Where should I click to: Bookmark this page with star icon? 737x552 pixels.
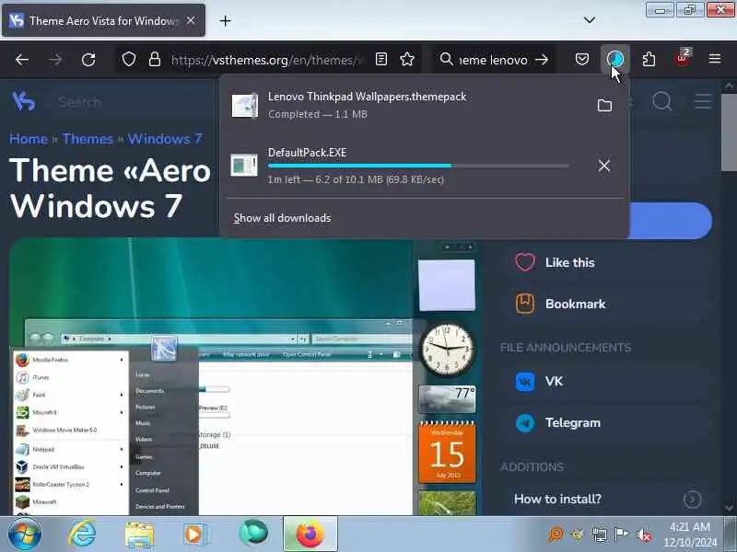(x=407, y=59)
